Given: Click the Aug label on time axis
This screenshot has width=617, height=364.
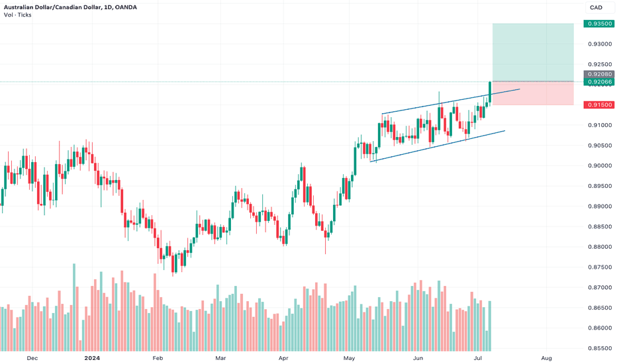Looking at the screenshot, I should point(546,357).
